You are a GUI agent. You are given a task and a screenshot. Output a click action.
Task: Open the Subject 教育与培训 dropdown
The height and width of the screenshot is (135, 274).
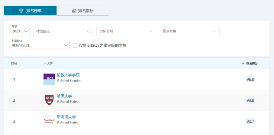point(40,46)
